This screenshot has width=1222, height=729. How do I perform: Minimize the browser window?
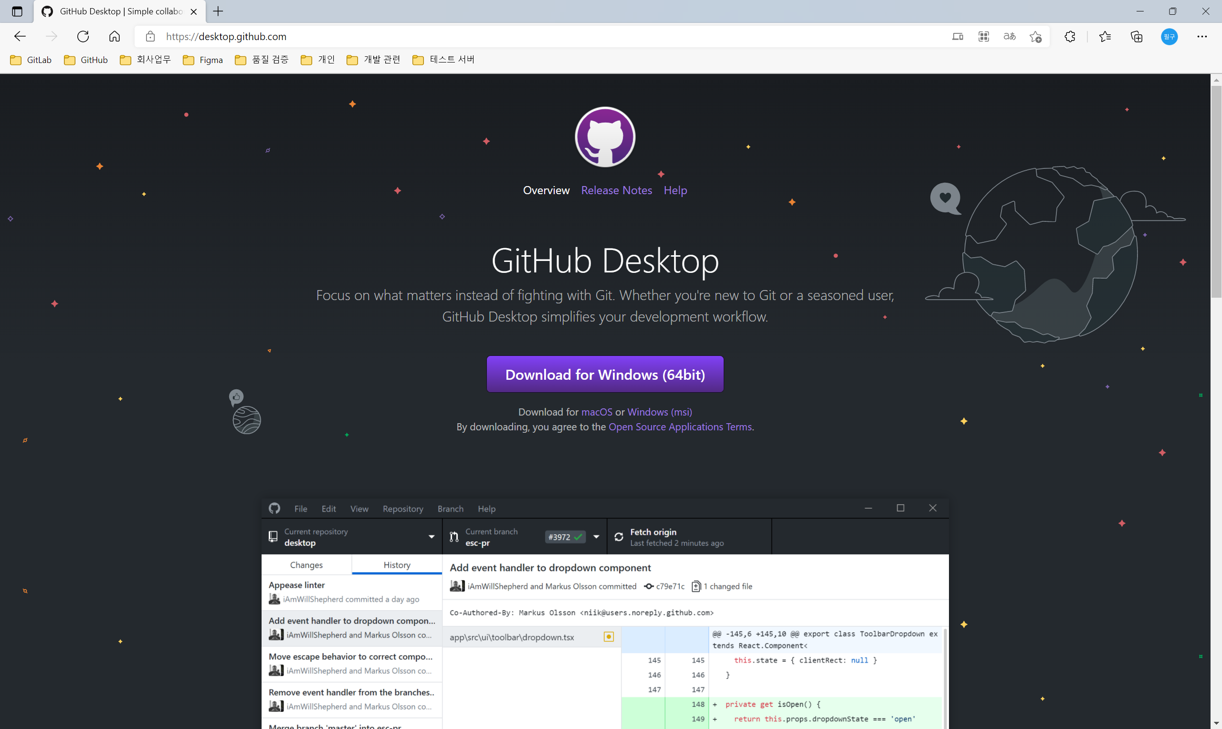[1140, 11]
